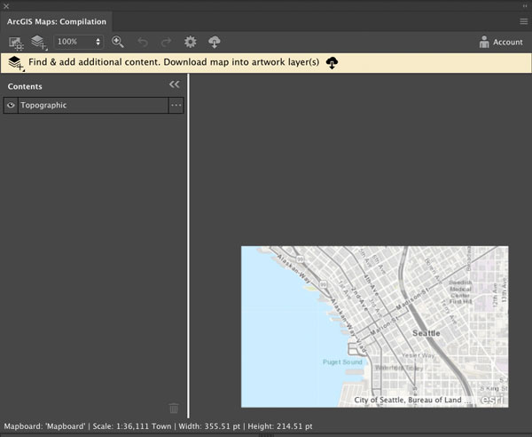Viewport: 532px width, 437px height.
Task: Click the person icon beside Account
Action: pos(484,42)
